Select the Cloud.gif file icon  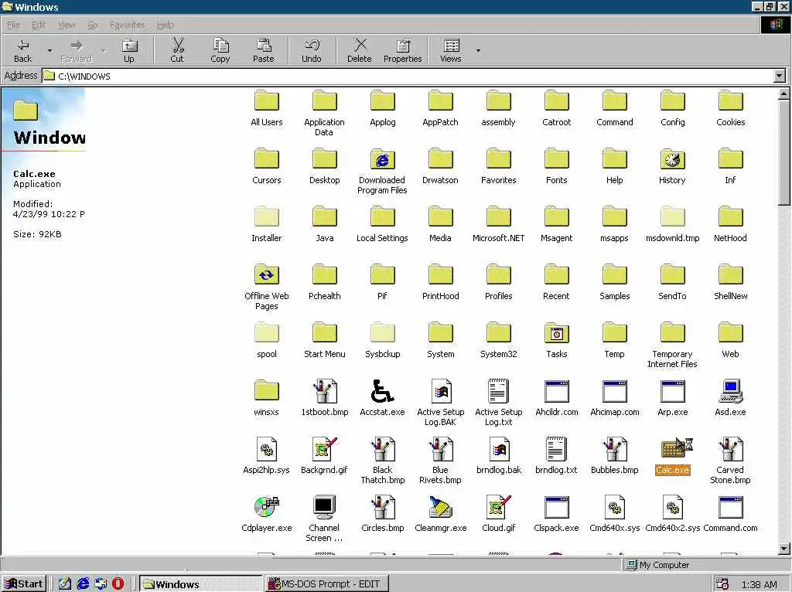pyautogui.click(x=499, y=507)
